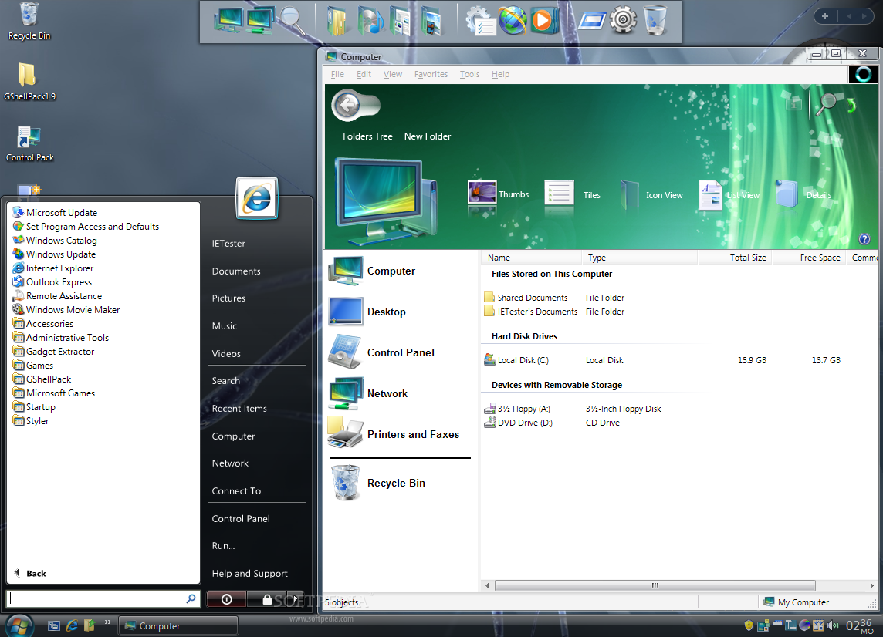Open the pictures folder icon in top dock
The width and height of the screenshot is (883, 637).
click(x=401, y=22)
